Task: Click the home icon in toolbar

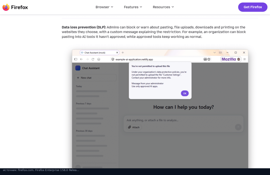Action: coord(99,59)
